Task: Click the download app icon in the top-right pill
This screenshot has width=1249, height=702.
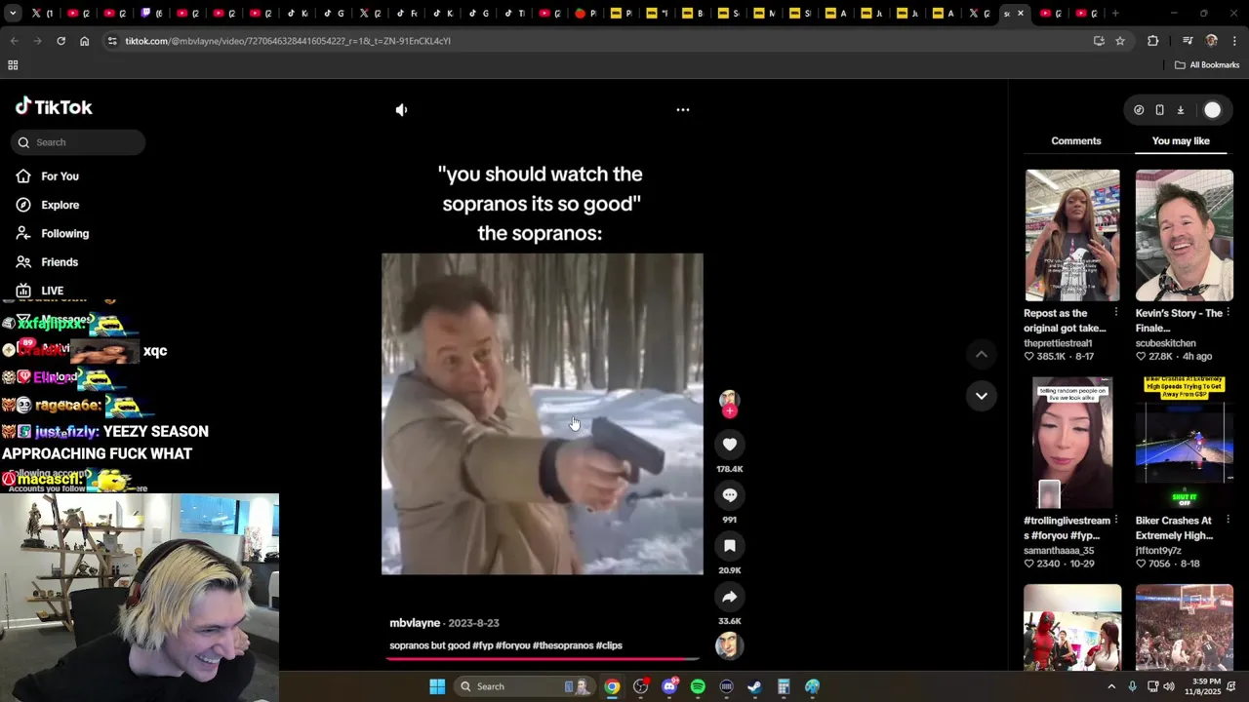Action: 1180,110
